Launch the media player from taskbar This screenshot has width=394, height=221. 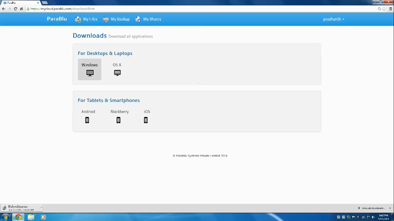43,217
